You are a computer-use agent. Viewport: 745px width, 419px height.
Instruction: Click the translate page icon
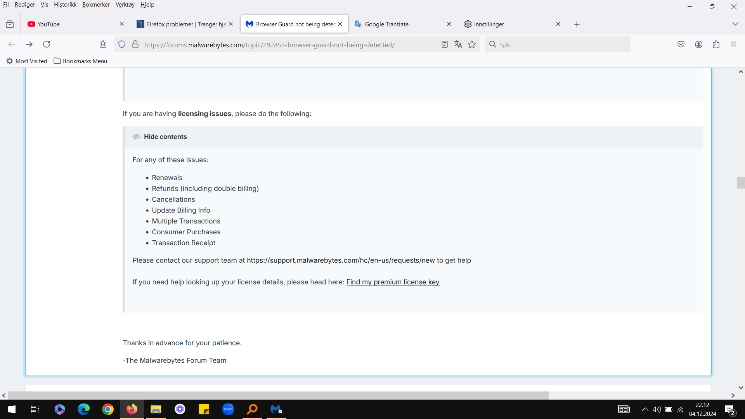click(x=458, y=45)
